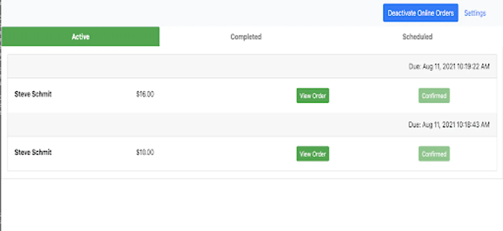Click the due date ending 10:19:22 AM
The height and width of the screenshot is (231, 503).
(x=449, y=66)
